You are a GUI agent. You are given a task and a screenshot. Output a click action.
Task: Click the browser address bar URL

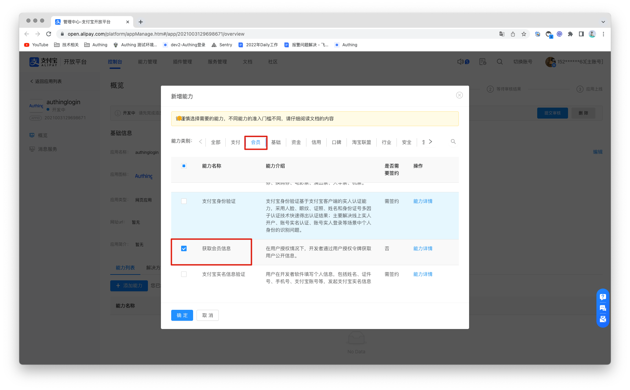point(156,34)
